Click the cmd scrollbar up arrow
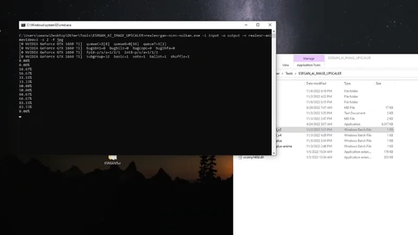Image resolution: width=418 pixels, height=235 pixels. pos(274,31)
